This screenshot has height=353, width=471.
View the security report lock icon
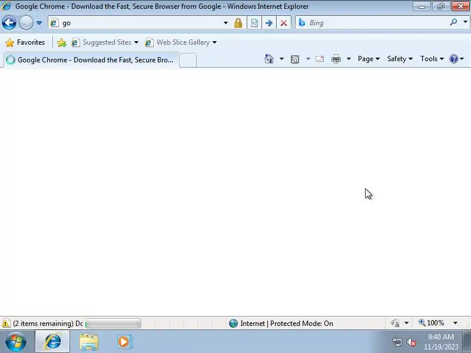238,23
